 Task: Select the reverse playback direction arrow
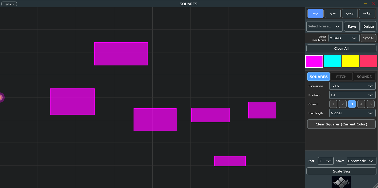[332, 13]
